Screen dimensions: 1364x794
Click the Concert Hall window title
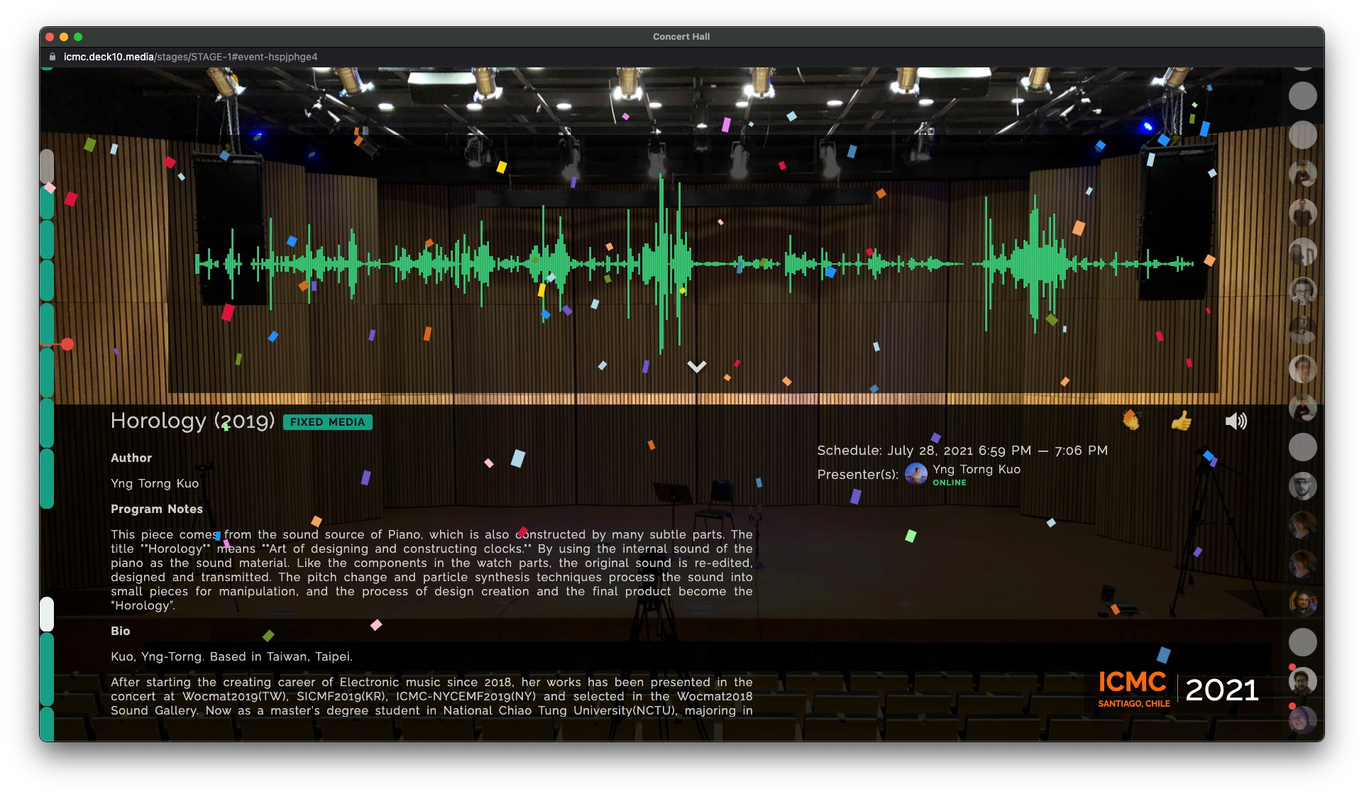tap(681, 36)
